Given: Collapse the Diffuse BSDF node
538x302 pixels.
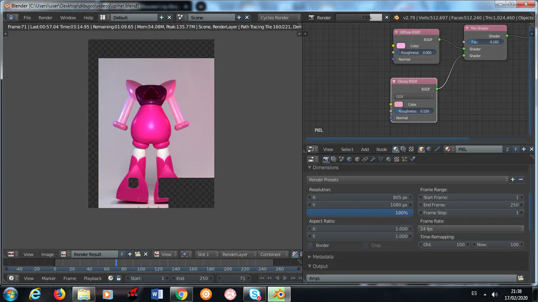Looking at the screenshot, I should pyautogui.click(x=396, y=32).
